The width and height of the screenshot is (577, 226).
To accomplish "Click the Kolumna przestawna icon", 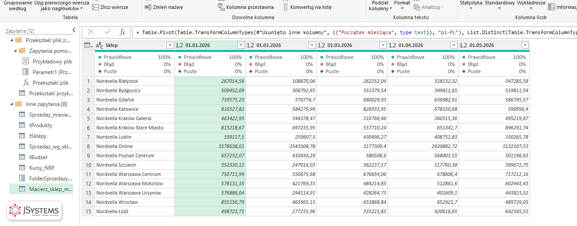I will (221, 7).
